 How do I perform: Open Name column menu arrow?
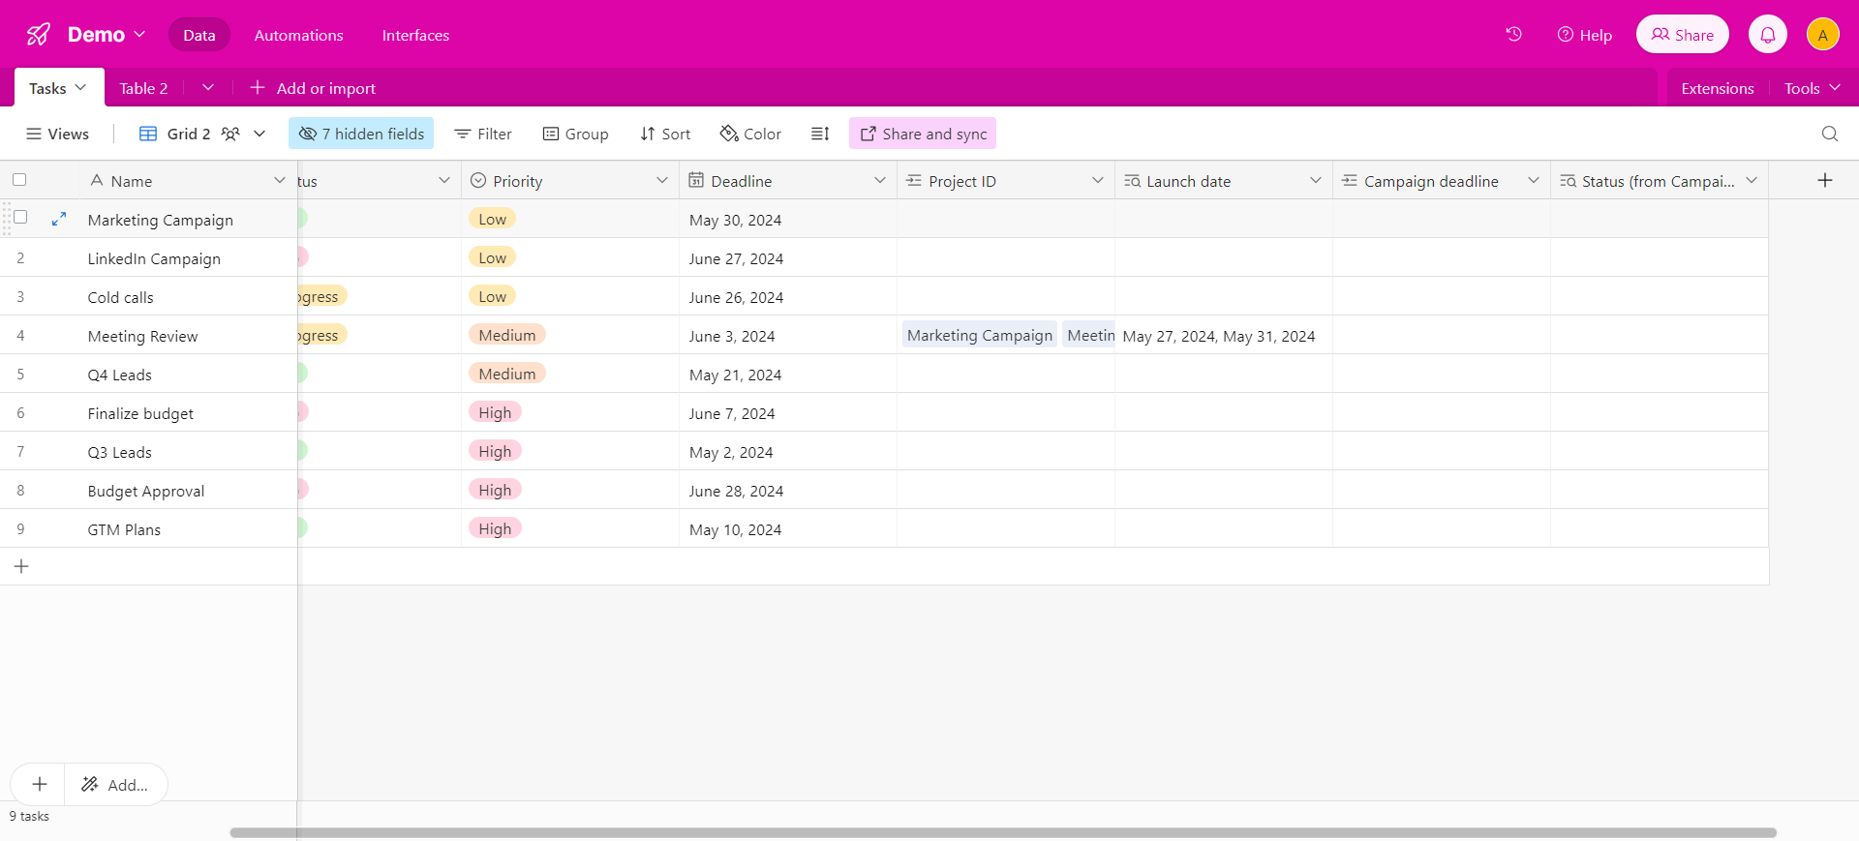(280, 180)
